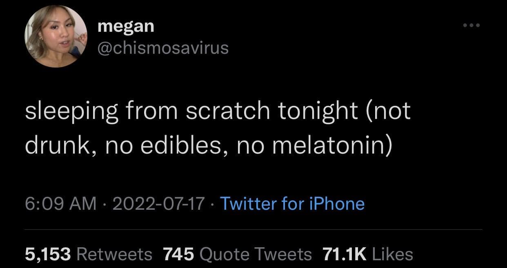Click the word 'Likes' label
The image size is (507, 268).
coord(392,254)
